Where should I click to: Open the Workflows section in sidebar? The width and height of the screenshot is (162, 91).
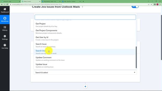pos(5,19)
